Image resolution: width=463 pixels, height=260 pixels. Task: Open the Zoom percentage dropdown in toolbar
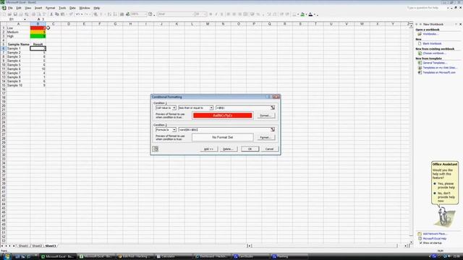pos(145,14)
